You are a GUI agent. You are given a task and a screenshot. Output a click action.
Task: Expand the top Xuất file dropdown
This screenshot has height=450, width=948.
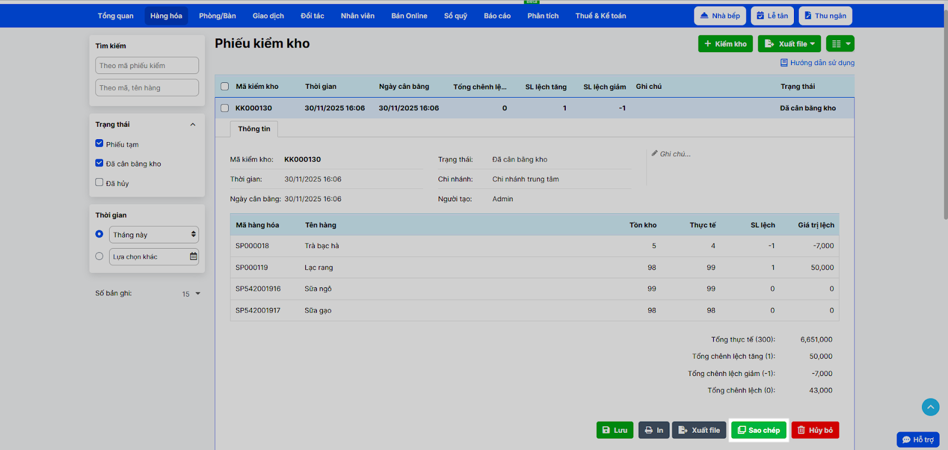point(789,44)
